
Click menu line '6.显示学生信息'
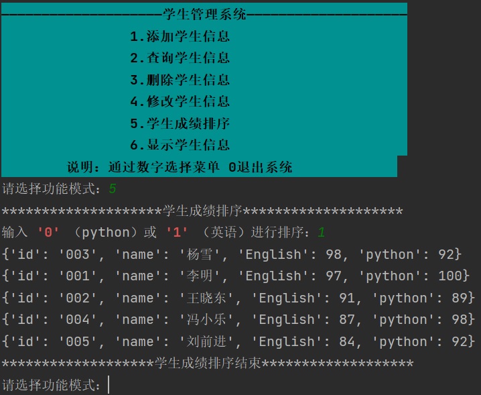point(180,145)
